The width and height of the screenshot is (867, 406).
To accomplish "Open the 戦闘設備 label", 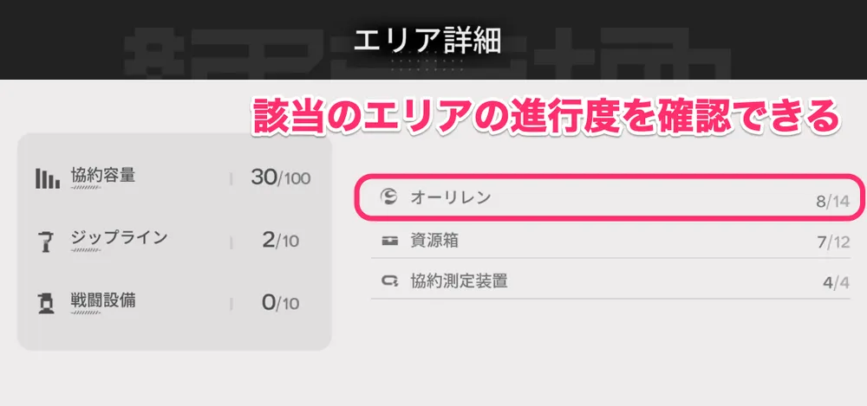I will 102,300.
